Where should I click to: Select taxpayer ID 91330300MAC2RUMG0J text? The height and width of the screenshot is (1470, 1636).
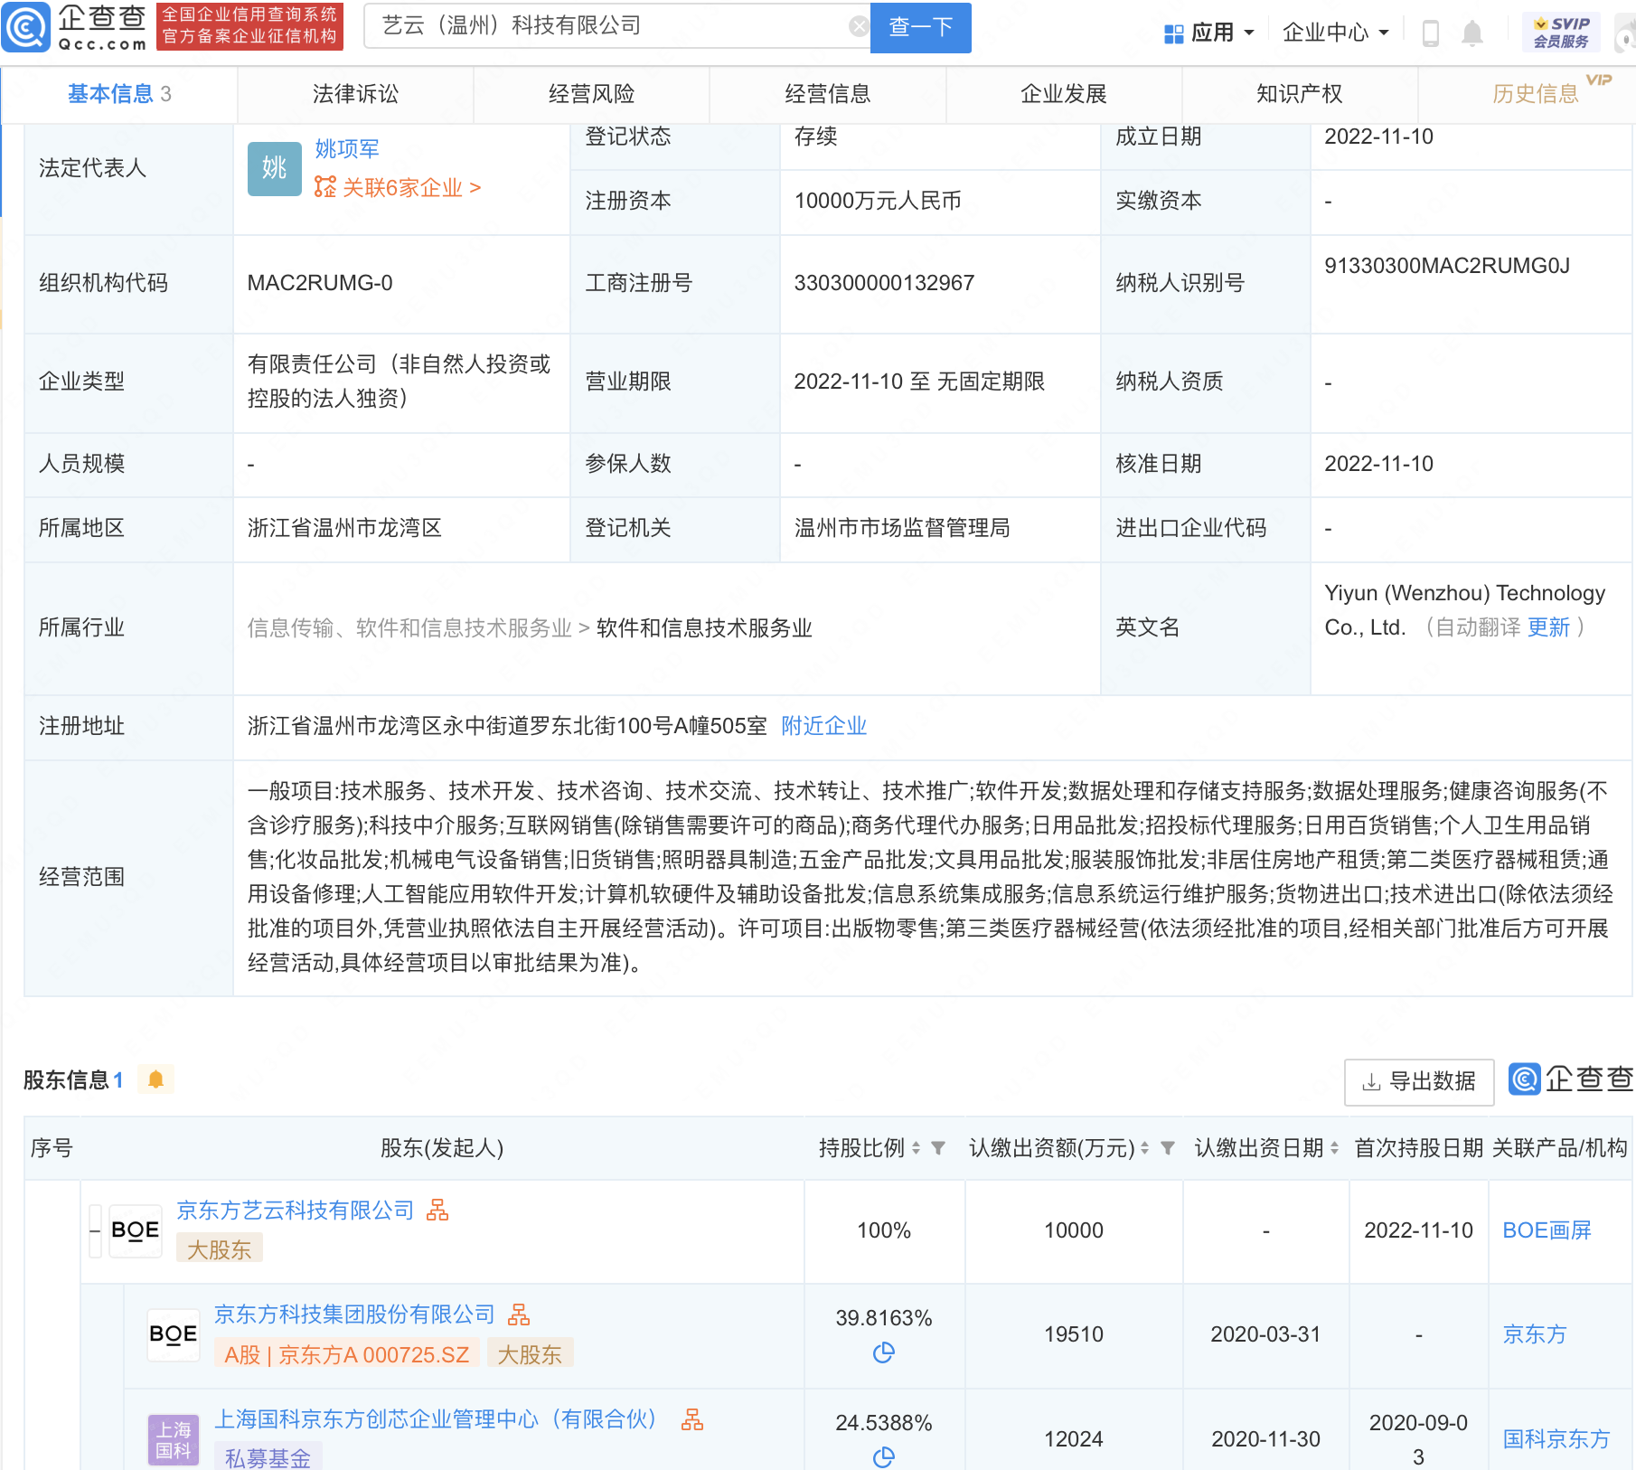(1447, 266)
